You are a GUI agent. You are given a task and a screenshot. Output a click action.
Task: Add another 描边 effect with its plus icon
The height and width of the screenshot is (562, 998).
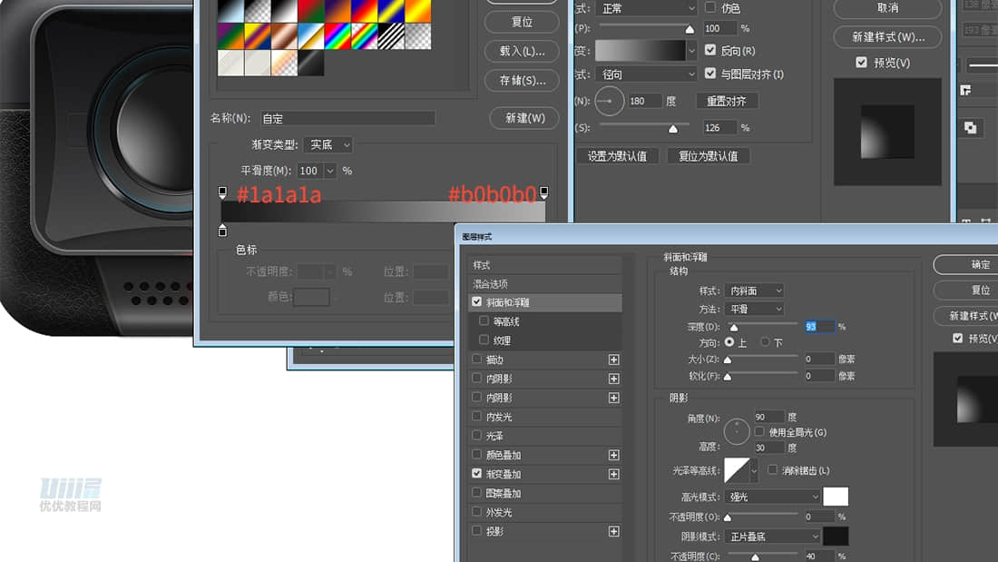coord(613,360)
